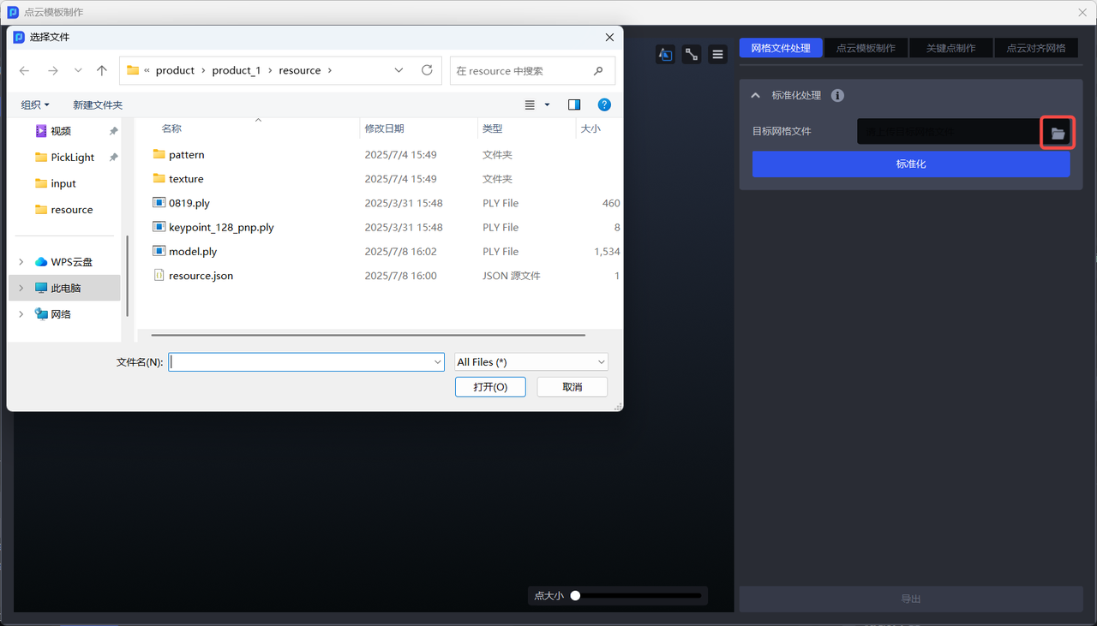Click the connected-nodes icon in viewer toolbar

691,54
